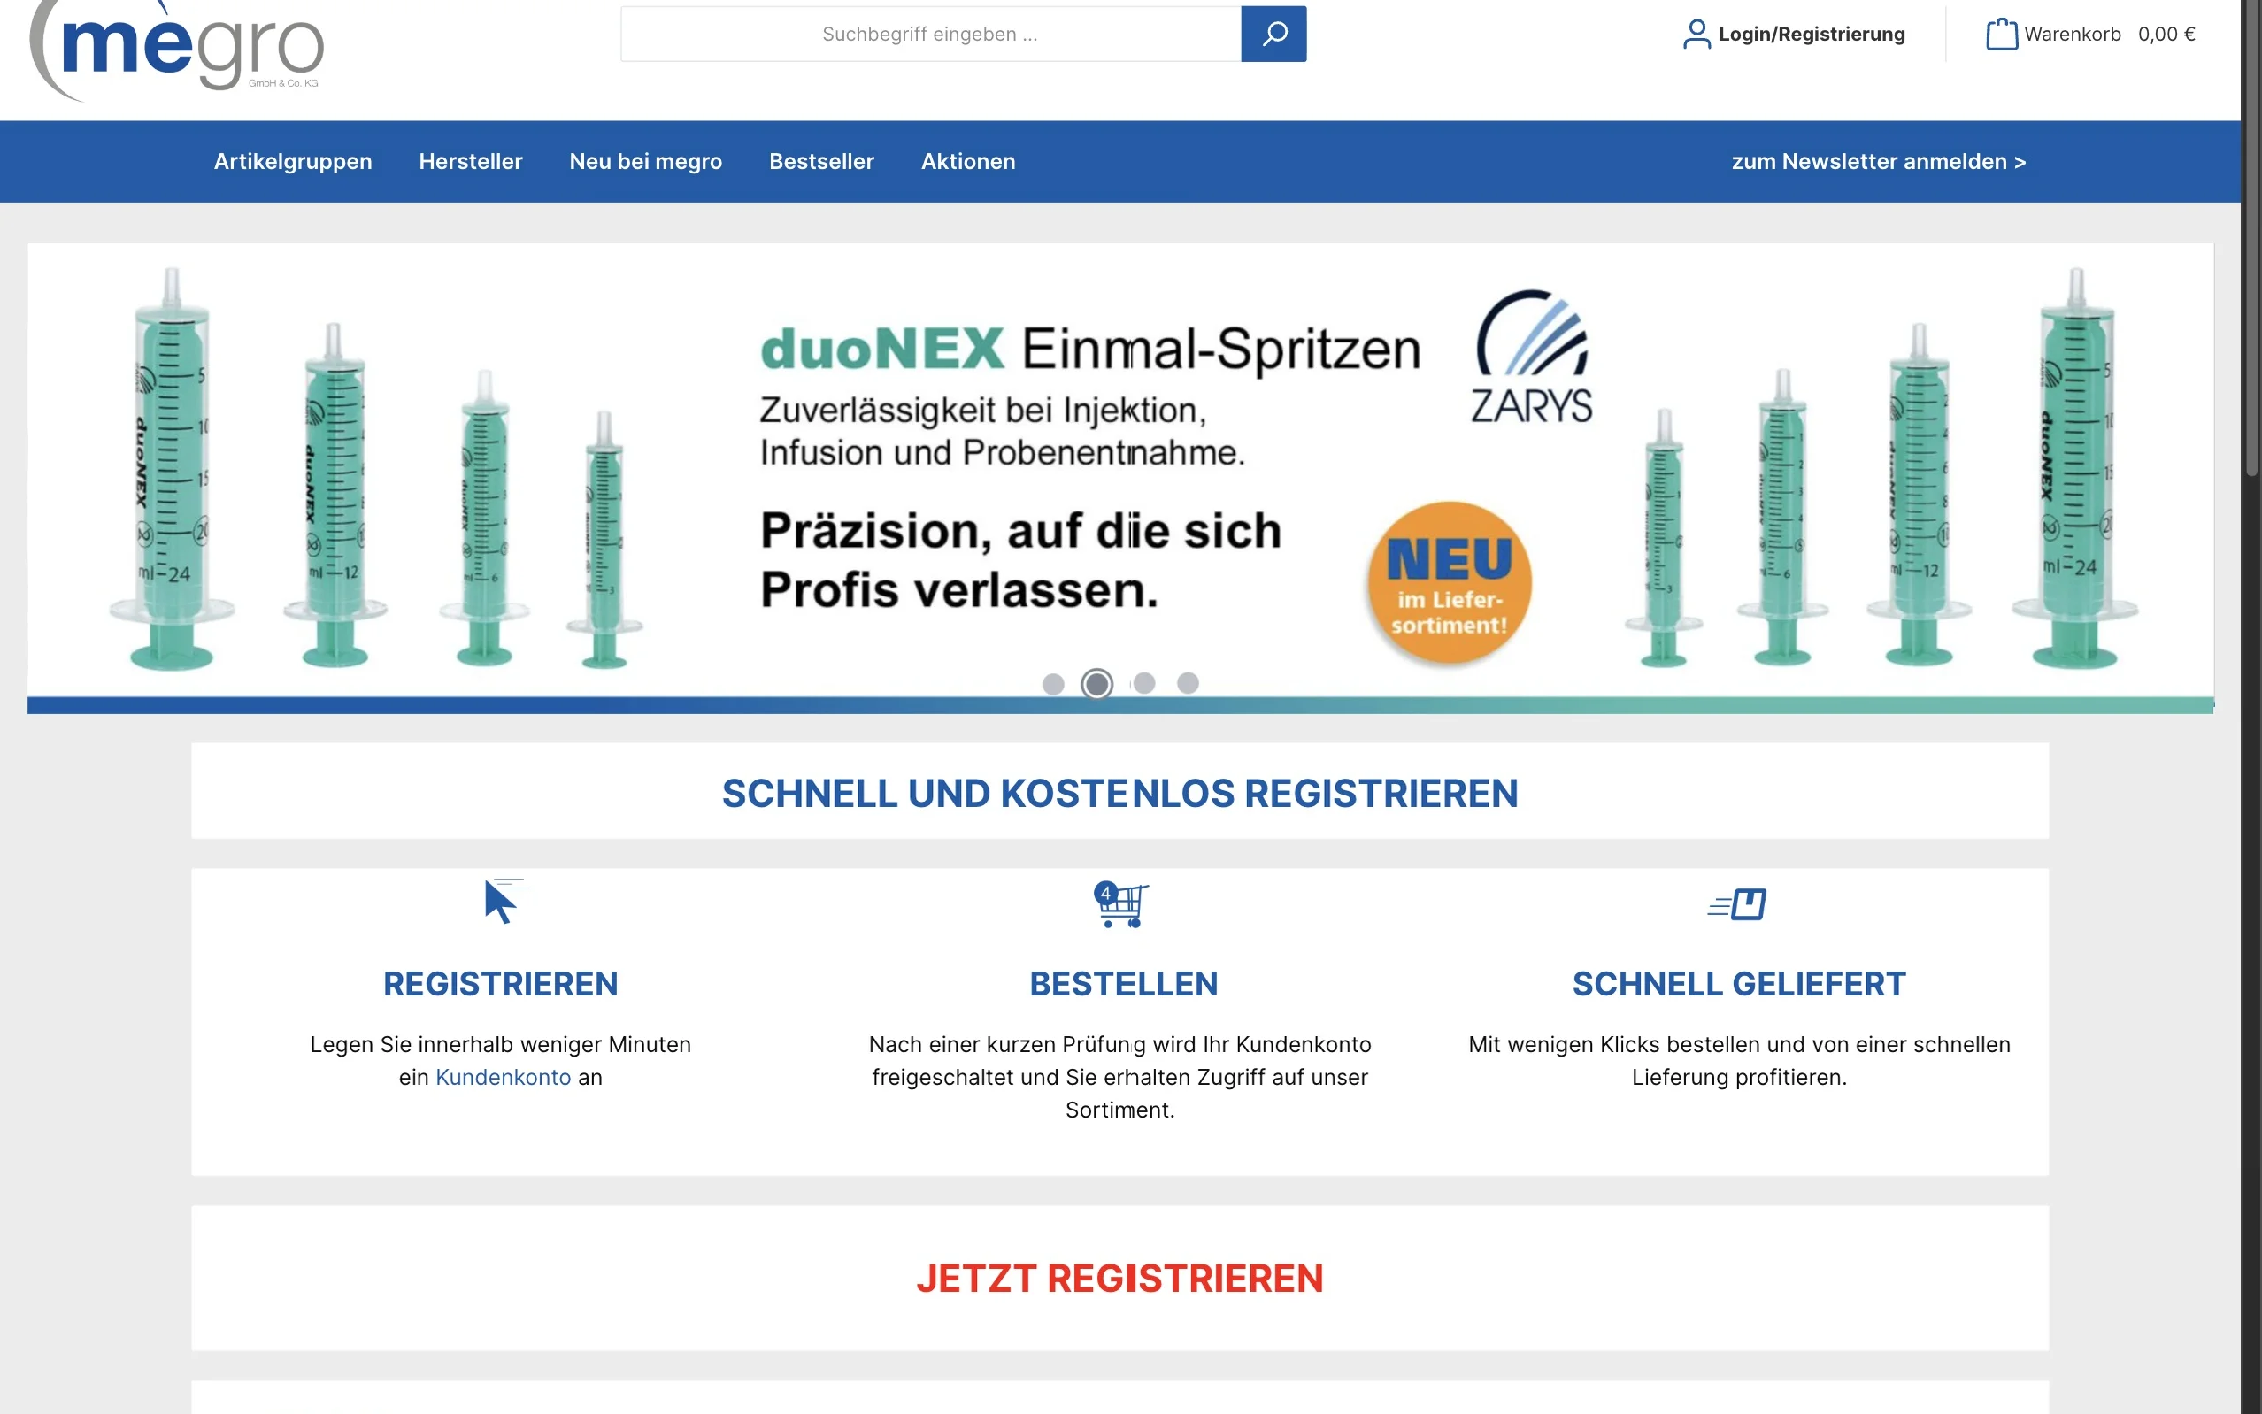Click the orange NEU im Liefersortiment badge
The image size is (2262, 1414).
point(1449,582)
